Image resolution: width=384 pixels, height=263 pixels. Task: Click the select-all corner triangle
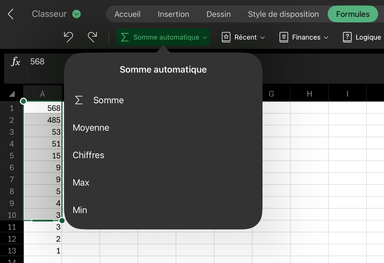tap(12, 94)
